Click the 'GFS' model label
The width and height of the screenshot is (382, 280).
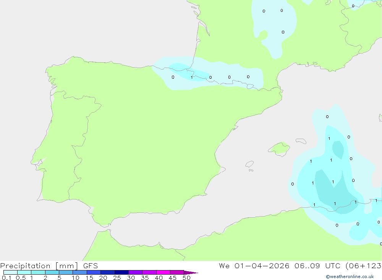91,266
